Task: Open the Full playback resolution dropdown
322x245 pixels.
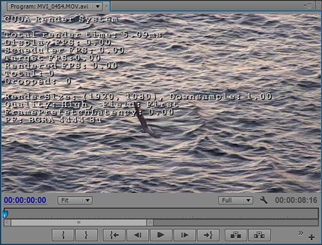Action: tap(236, 201)
